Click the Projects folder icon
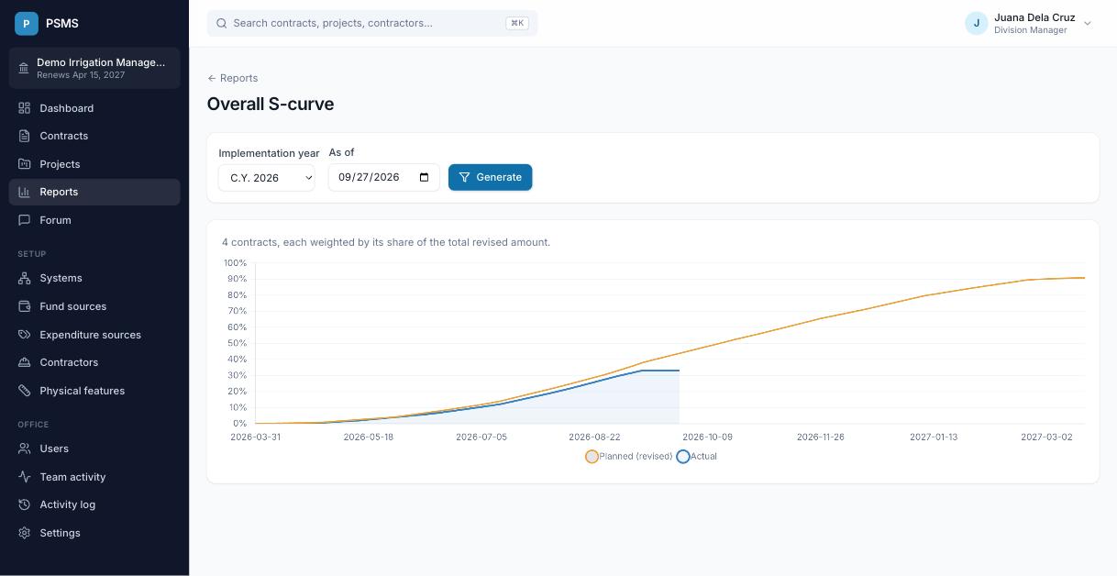Screen dimensions: 1117x576 [25, 164]
